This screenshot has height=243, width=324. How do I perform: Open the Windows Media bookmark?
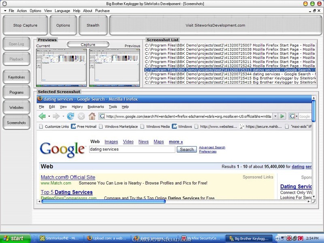coord(155,126)
